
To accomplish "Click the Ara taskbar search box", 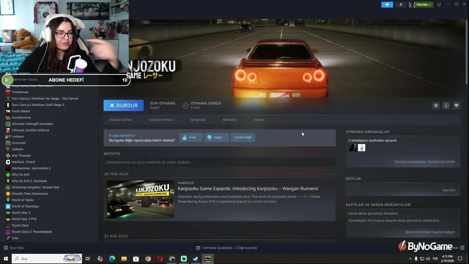I will (47, 258).
